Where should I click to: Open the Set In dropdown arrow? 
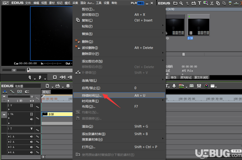tap(35, 79)
